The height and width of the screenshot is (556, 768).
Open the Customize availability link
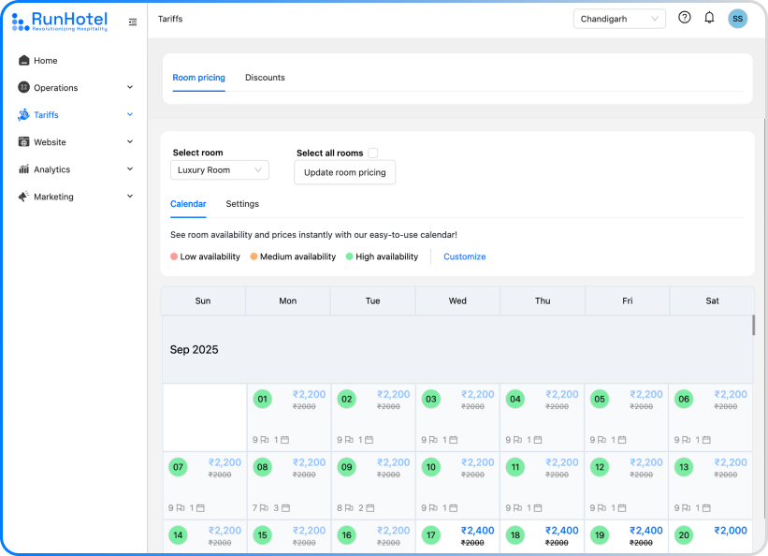tap(464, 256)
